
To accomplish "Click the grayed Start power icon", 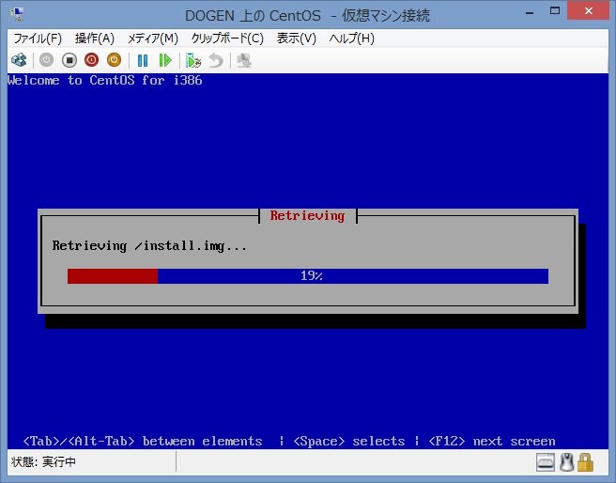I will (46, 60).
